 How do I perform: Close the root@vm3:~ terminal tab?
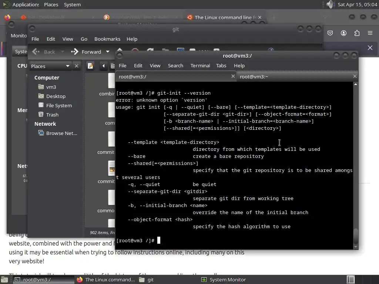point(355,76)
